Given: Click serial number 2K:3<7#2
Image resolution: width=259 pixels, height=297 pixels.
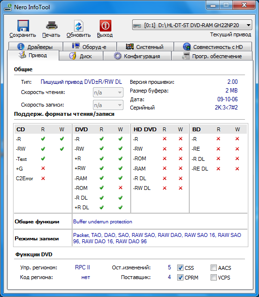Looking at the screenshot, I should tap(226, 108).
